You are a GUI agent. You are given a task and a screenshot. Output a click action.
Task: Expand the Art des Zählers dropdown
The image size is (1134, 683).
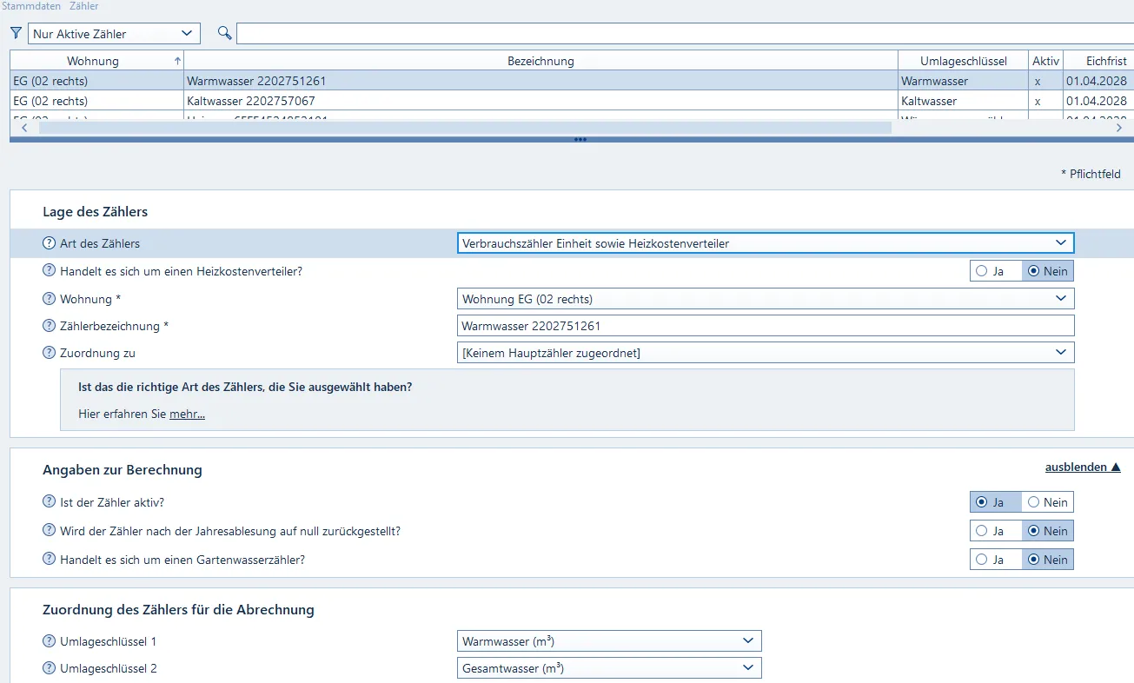[765, 243]
